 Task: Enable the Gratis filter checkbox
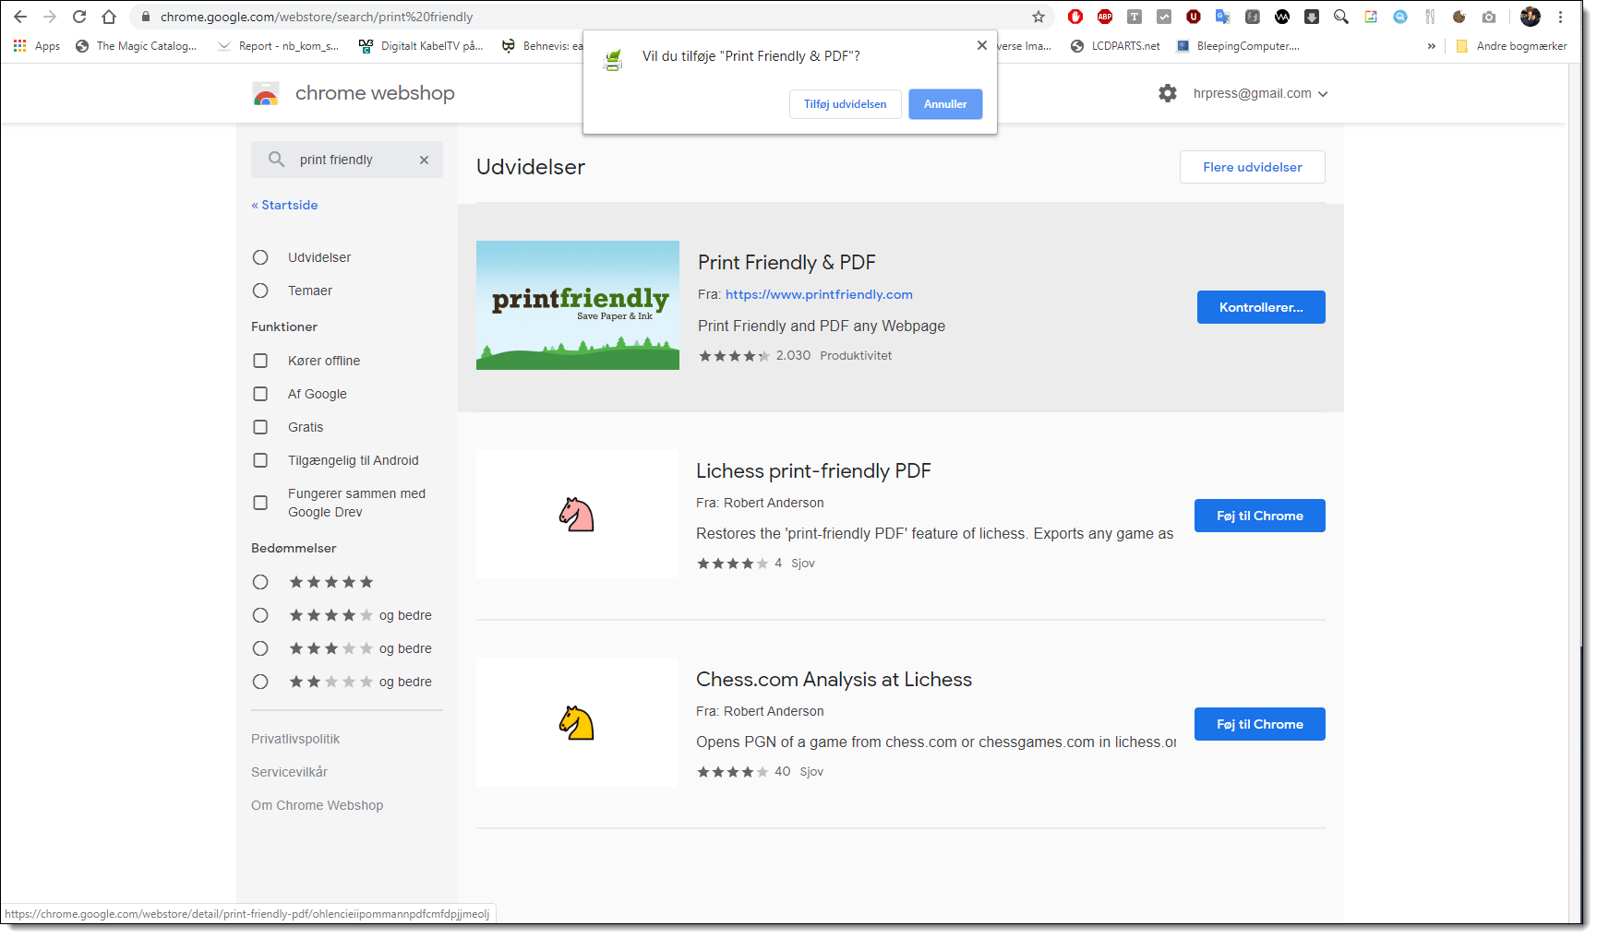[260, 427]
